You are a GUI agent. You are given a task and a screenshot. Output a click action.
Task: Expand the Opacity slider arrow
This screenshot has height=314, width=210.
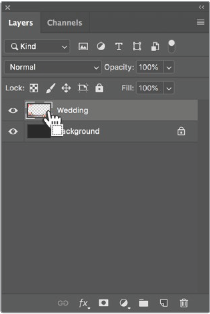pyautogui.click(x=169, y=67)
